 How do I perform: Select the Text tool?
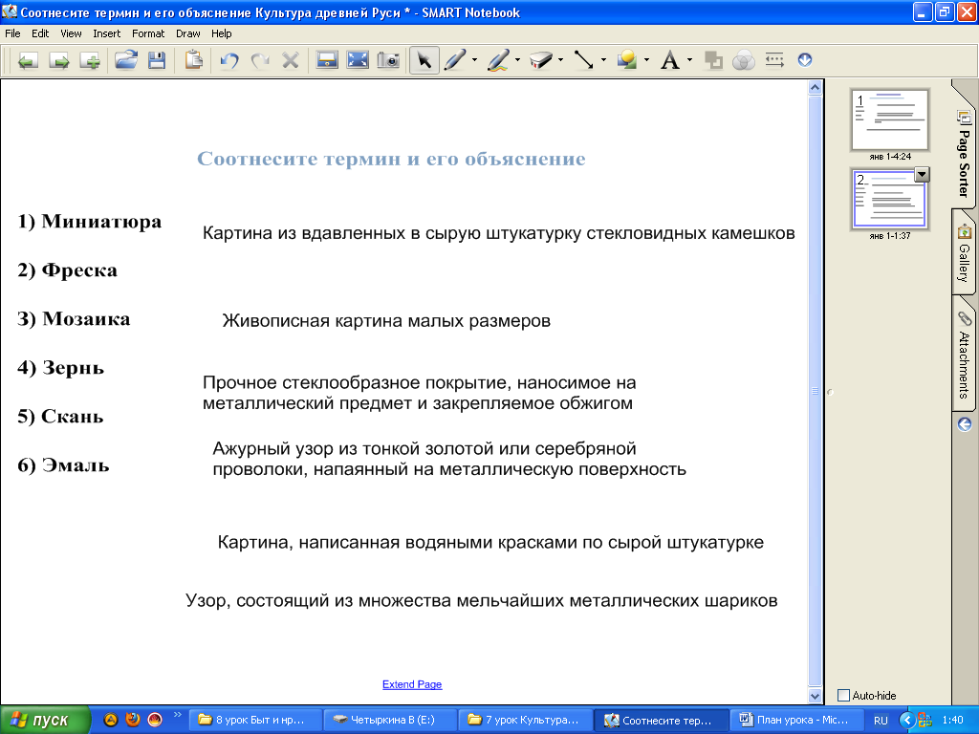click(x=670, y=60)
